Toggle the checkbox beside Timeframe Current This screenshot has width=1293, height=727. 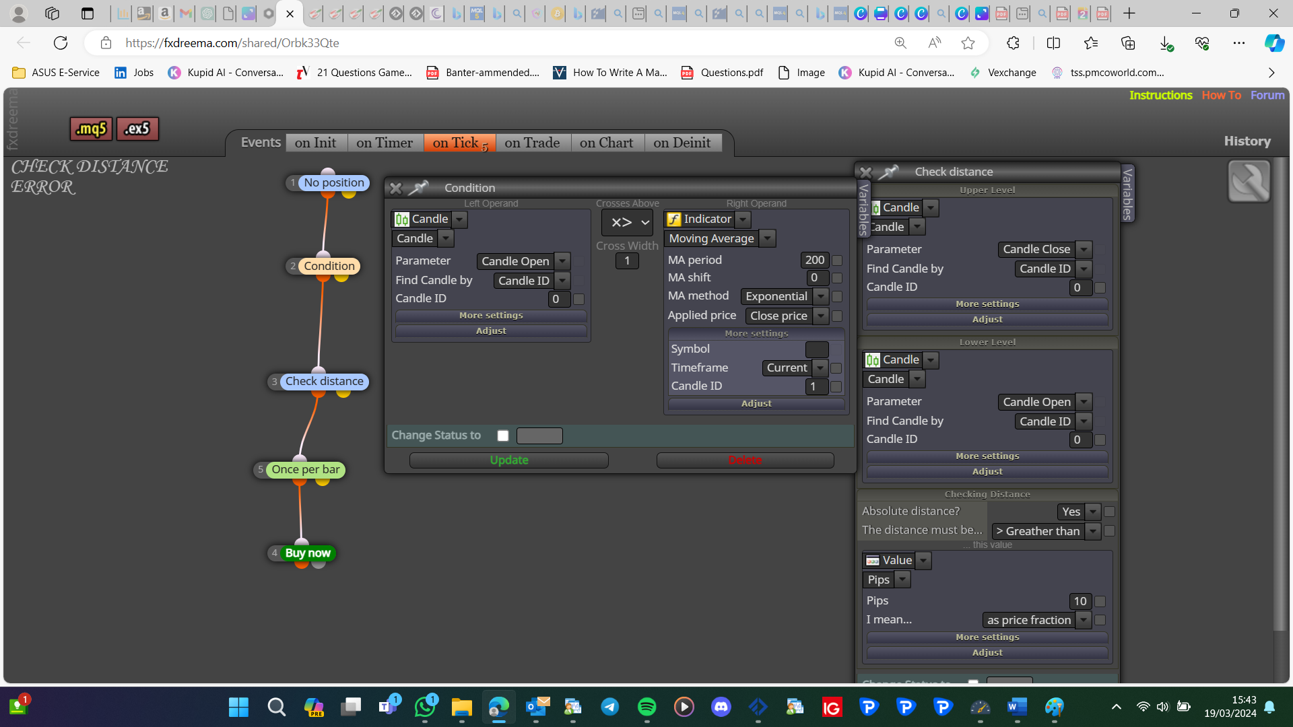pyautogui.click(x=836, y=368)
